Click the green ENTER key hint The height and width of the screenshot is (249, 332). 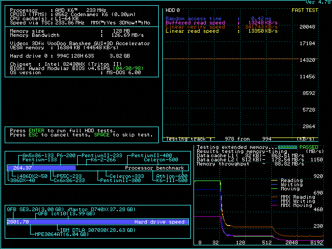37,130
